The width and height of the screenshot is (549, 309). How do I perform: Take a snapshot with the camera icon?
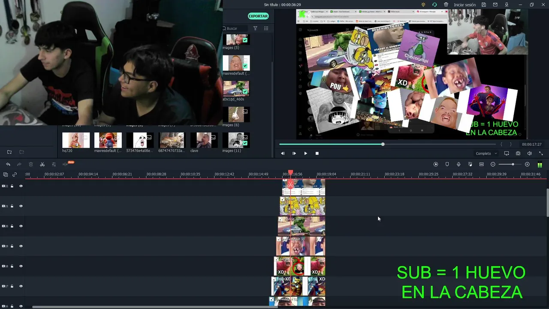518,153
